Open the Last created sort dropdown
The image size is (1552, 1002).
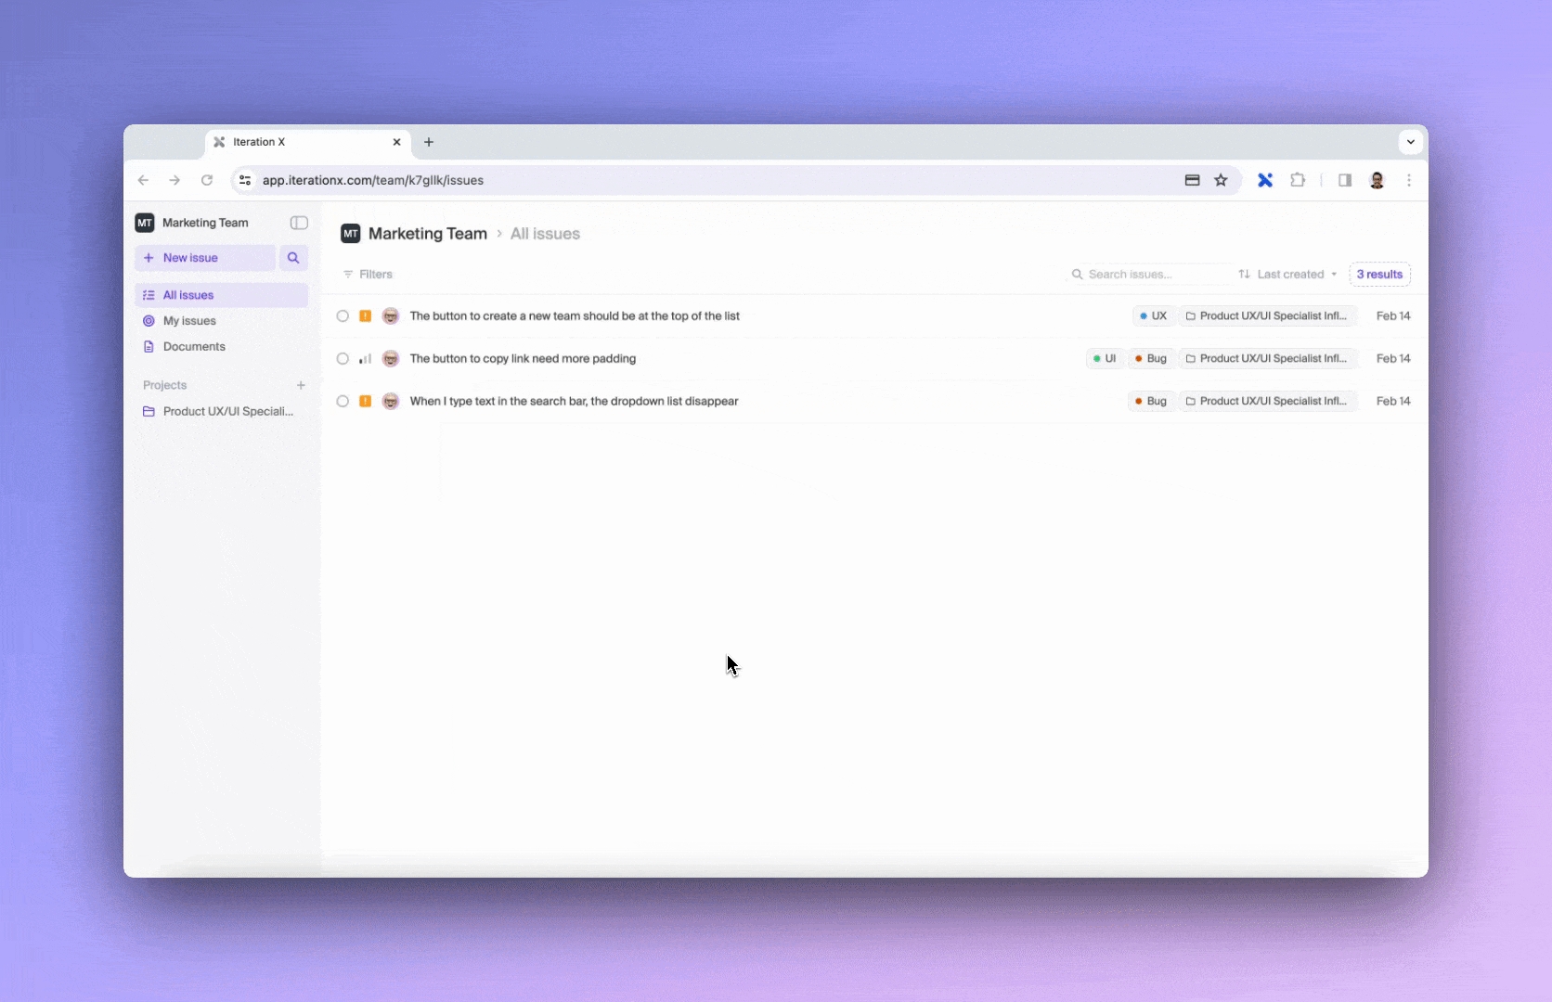pos(1288,275)
